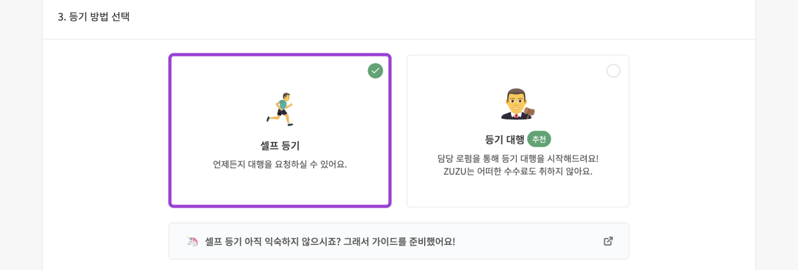The width and height of the screenshot is (798, 270).
Task: Click the green checkmark on 셀프 등기
Action: (x=375, y=71)
